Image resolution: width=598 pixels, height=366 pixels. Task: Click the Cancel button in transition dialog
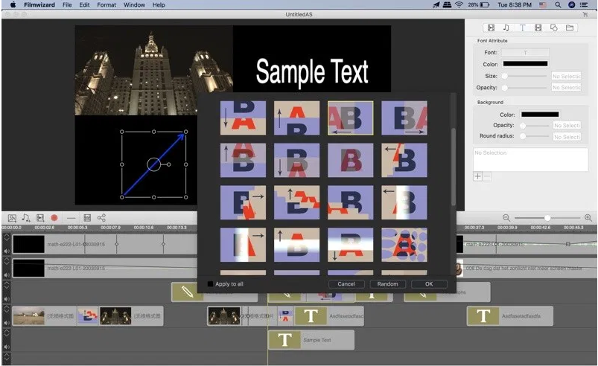pos(346,284)
